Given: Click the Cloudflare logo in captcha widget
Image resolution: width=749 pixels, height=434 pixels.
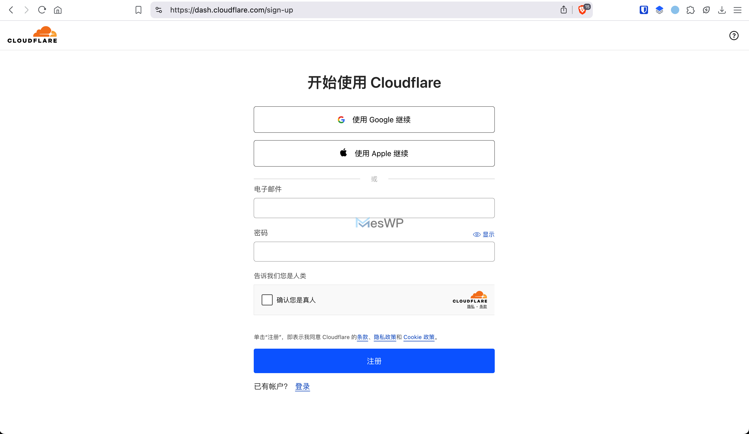Looking at the screenshot, I should 470,297.
